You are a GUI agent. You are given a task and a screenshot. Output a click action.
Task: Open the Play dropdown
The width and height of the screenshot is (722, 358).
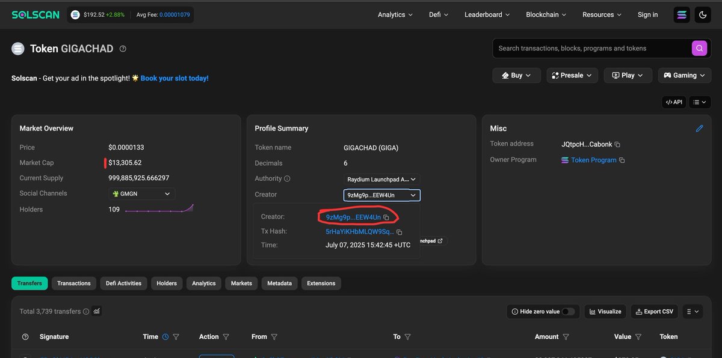[628, 75]
